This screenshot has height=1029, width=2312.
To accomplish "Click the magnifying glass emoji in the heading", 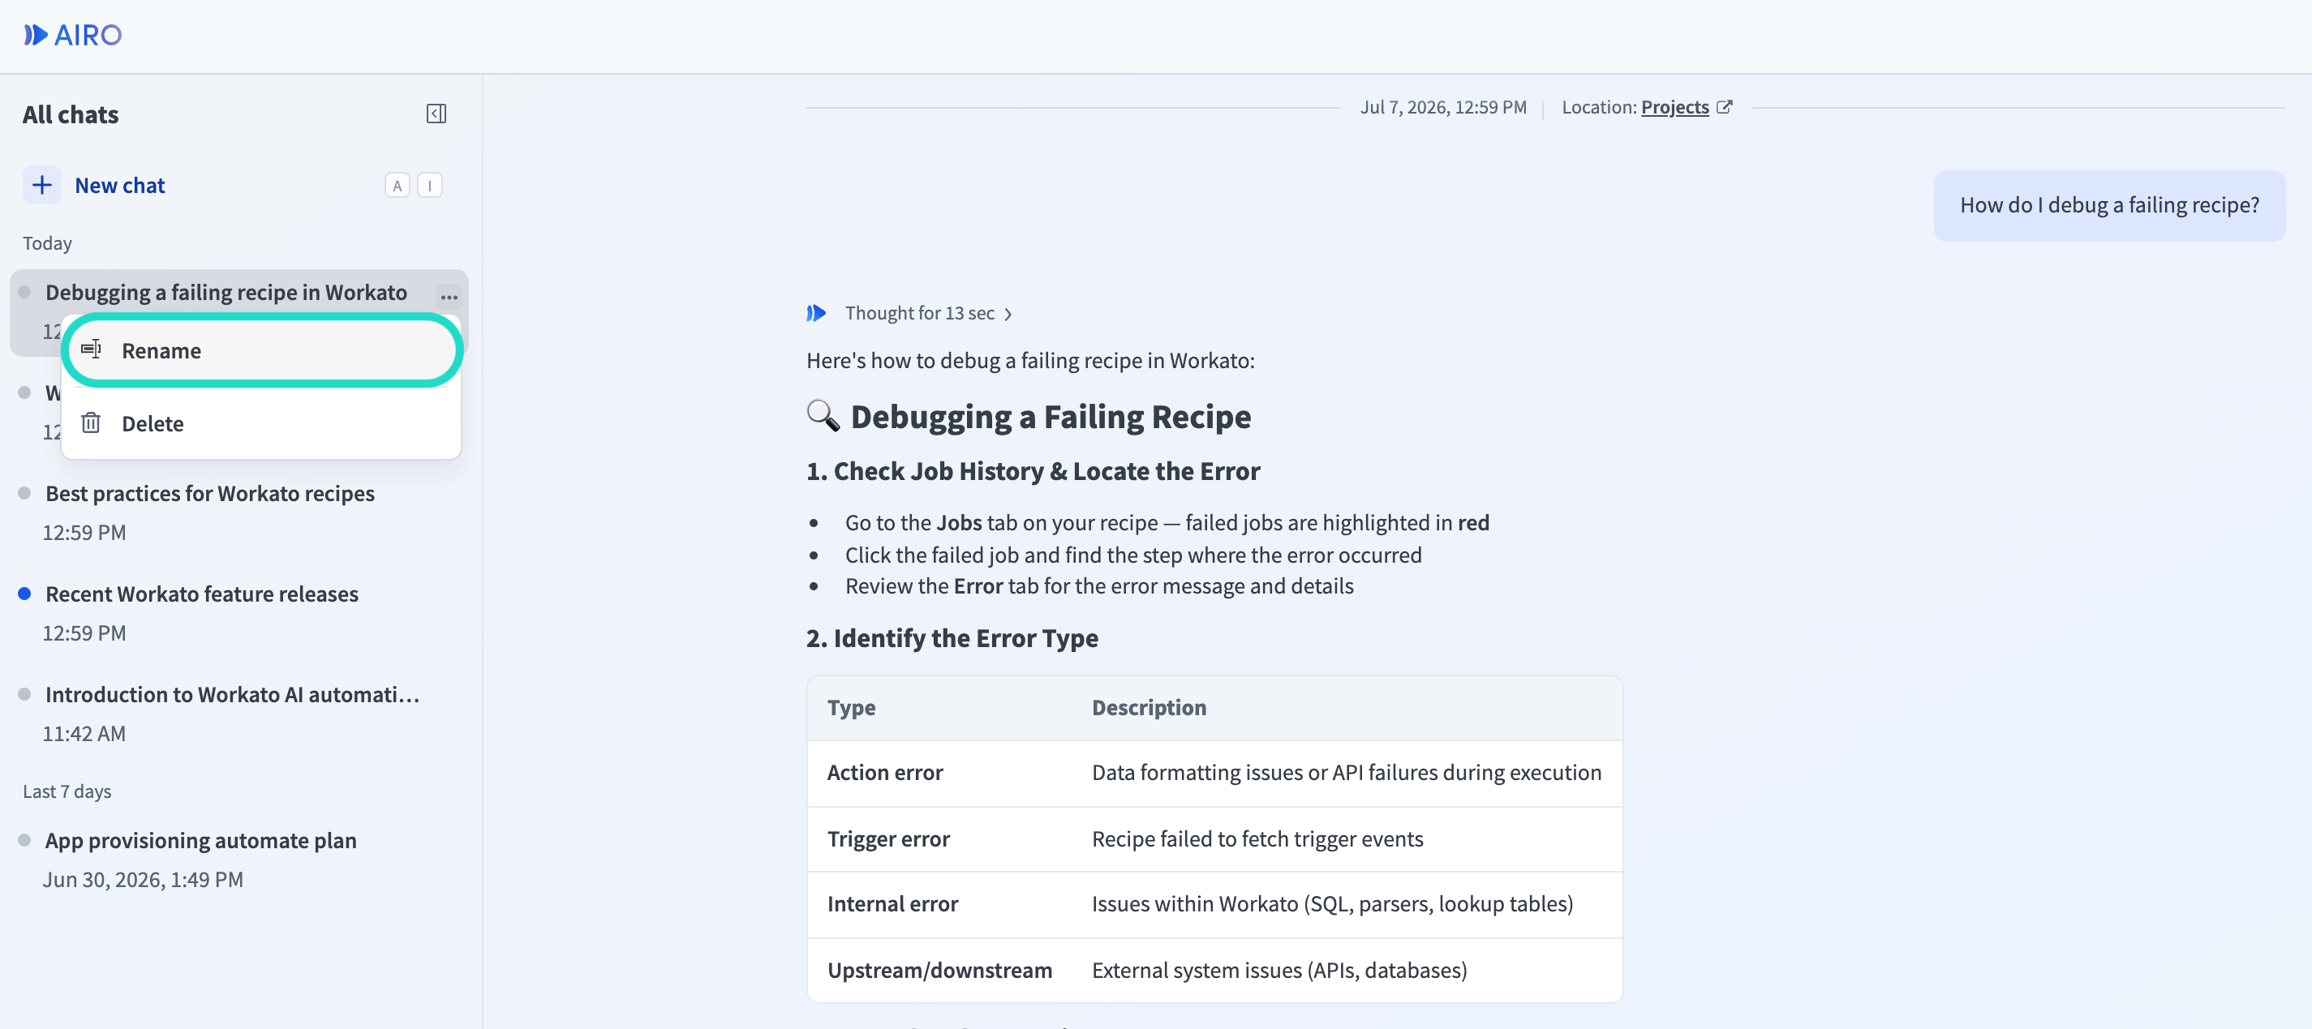I will pyautogui.click(x=823, y=416).
